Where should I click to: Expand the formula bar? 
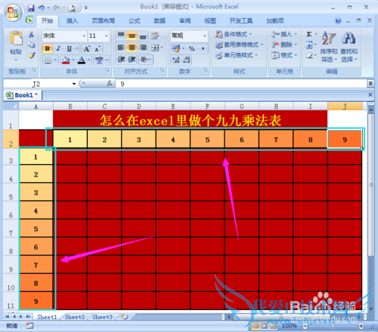(370, 83)
